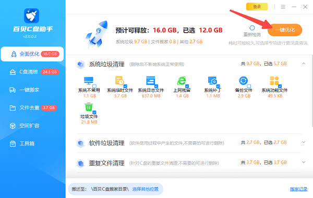Viewport: 313px width, 198px height.
Task: Open the C盘清理 sidebar tab
Action: (32, 72)
